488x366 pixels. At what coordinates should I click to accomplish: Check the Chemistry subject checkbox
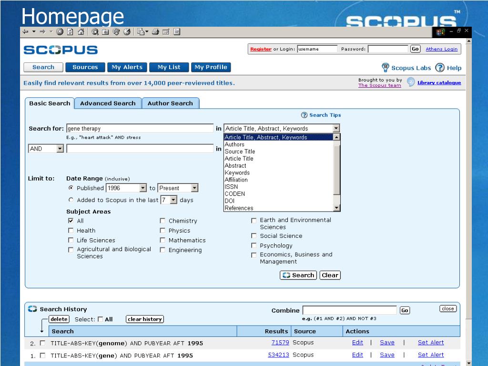(x=163, y=221)
